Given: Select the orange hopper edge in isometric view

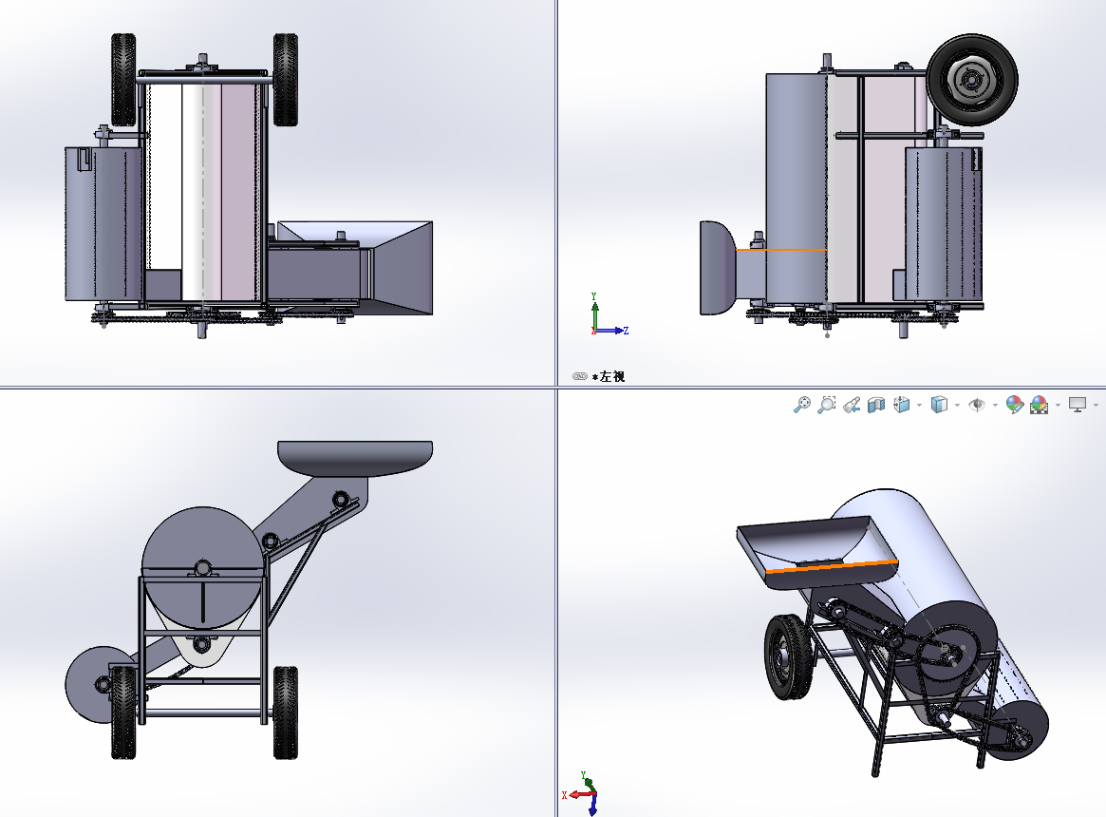Looking at the screenshot, I should tap(832, 565).
